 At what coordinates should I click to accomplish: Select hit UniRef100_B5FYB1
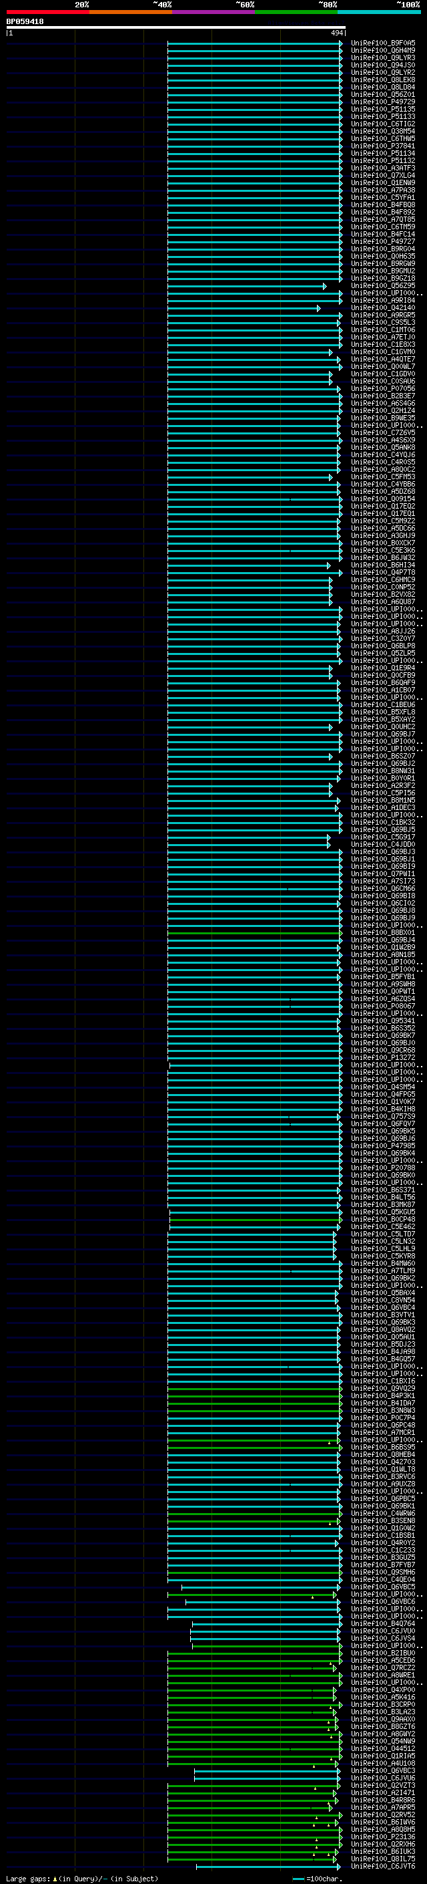[382, 976]
